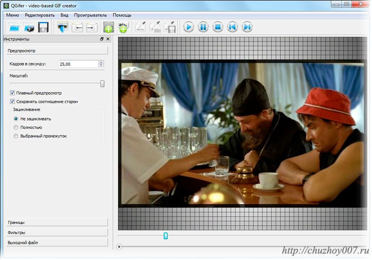
Task: Select the Выбранный промежуток radio option
Action: tap(16, 136)
